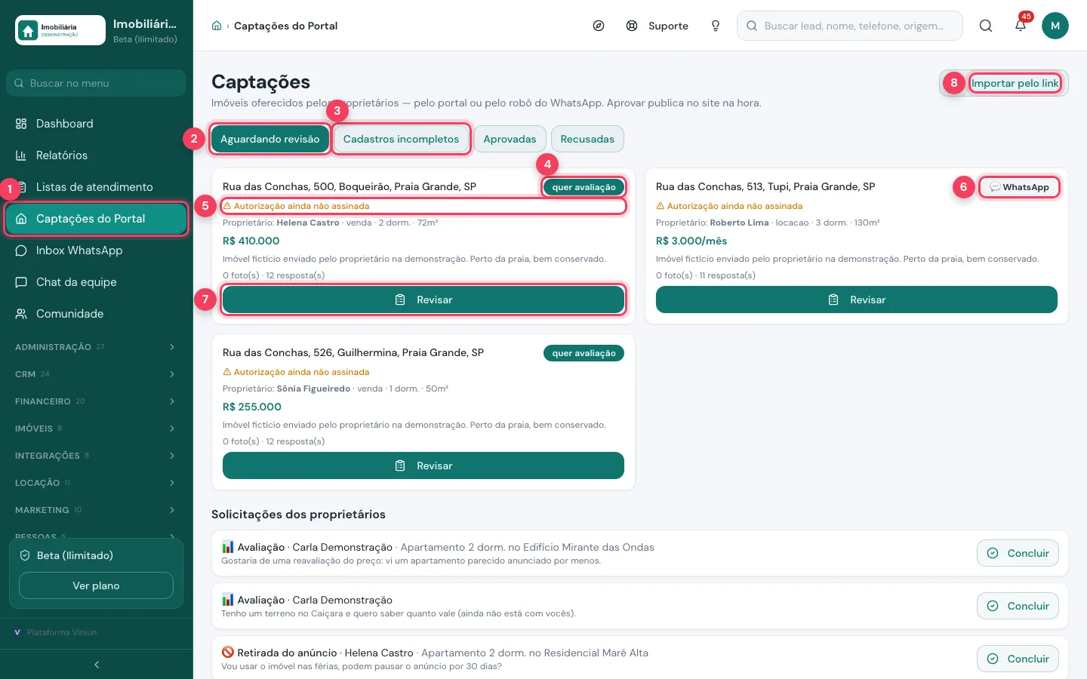Click the home breadcrumb icon
Screen dimensions: 1087x679
coord(217,26)
